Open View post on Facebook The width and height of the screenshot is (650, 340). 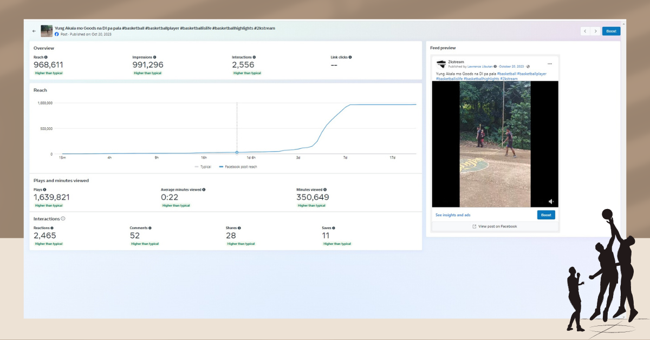(495, 226)
